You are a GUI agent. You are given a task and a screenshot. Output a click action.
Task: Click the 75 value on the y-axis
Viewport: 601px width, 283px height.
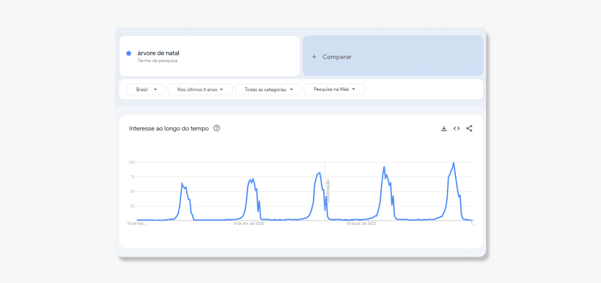(132, 177)
